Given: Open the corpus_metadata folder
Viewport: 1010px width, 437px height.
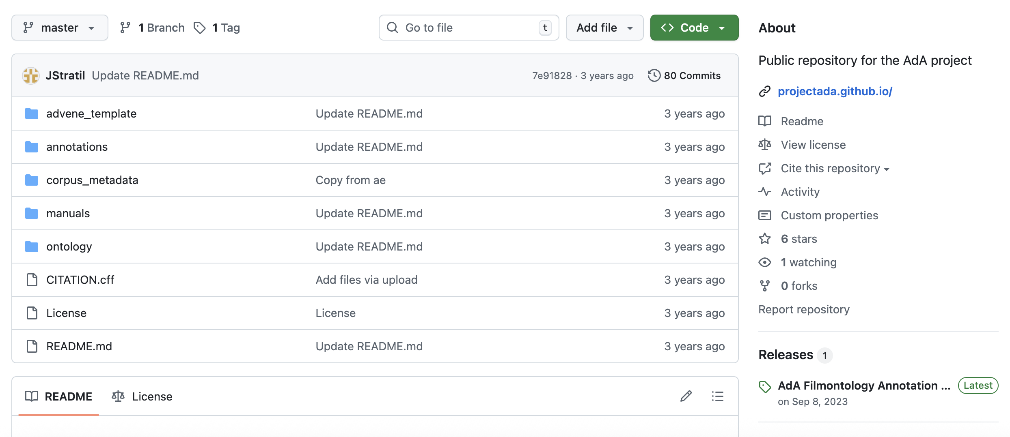Looking at the screenshot, I should (92, 180).
